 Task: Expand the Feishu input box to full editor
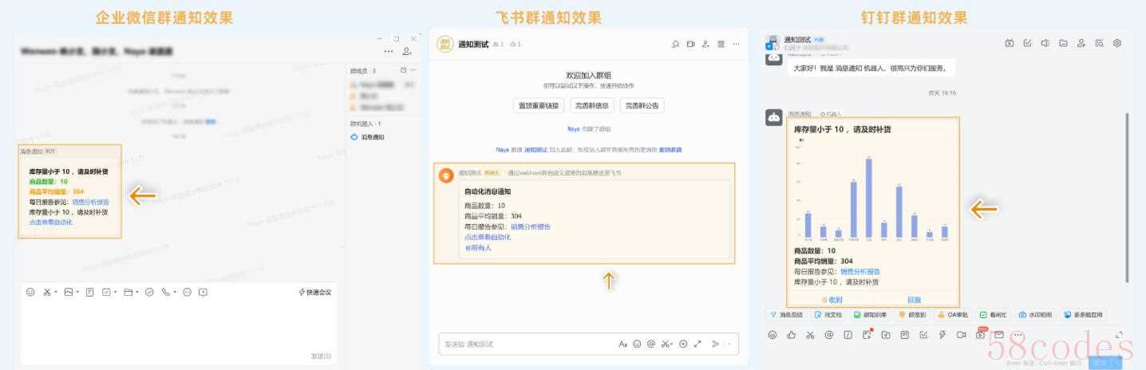click(x=697, y=344)
